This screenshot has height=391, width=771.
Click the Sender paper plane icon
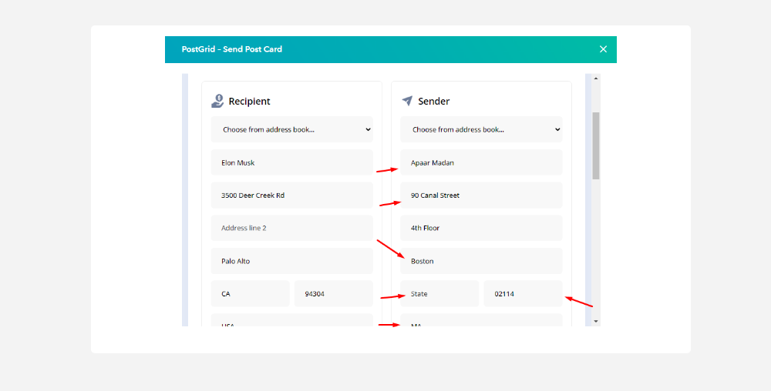click(x=407, y=101)
